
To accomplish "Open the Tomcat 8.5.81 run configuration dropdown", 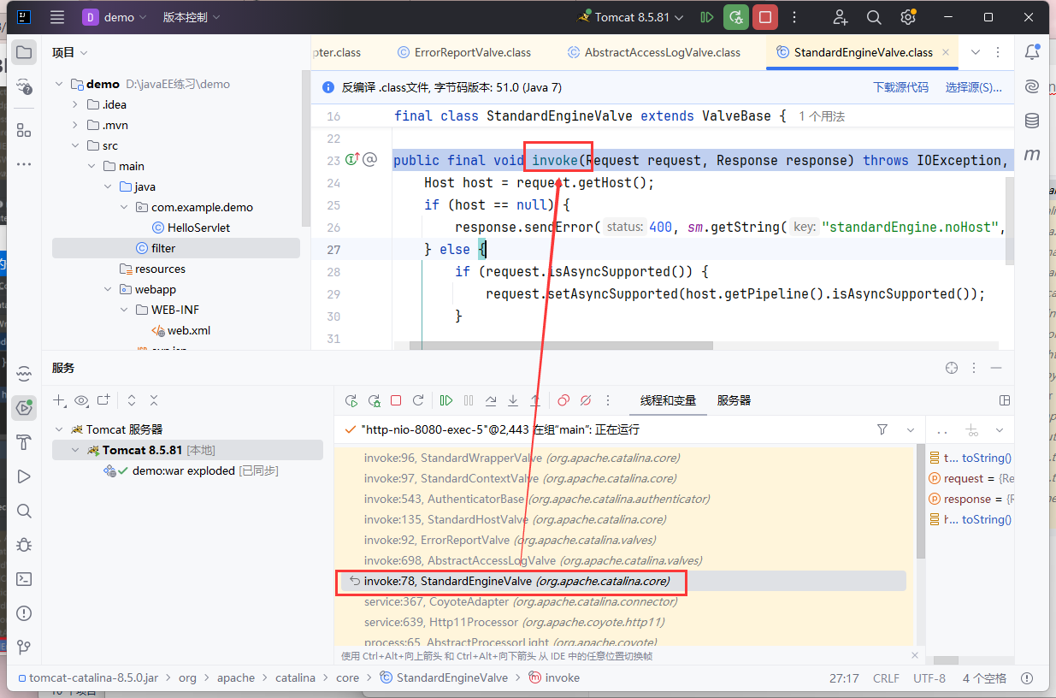I will (631, 17).
